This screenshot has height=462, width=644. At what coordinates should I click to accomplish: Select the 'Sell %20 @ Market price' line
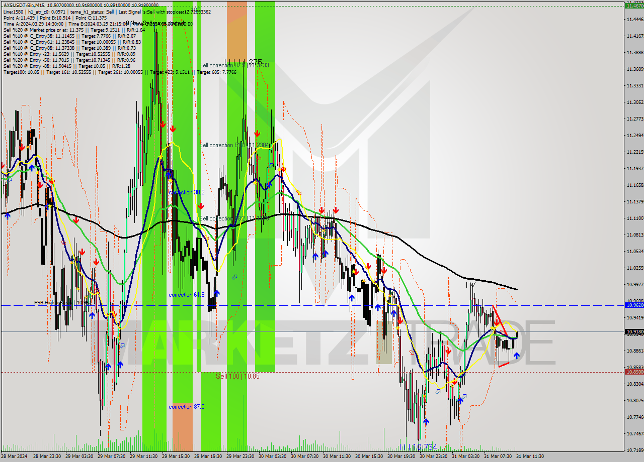coord(74,30)
